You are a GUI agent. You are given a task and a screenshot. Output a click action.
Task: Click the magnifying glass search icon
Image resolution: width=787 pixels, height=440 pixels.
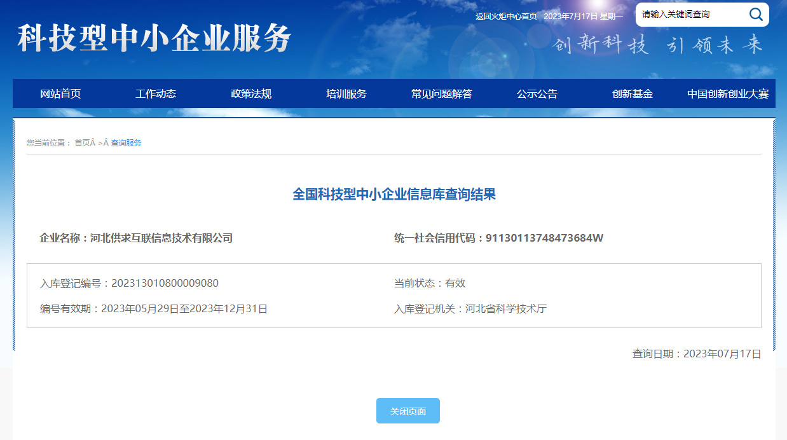point(755,15)
